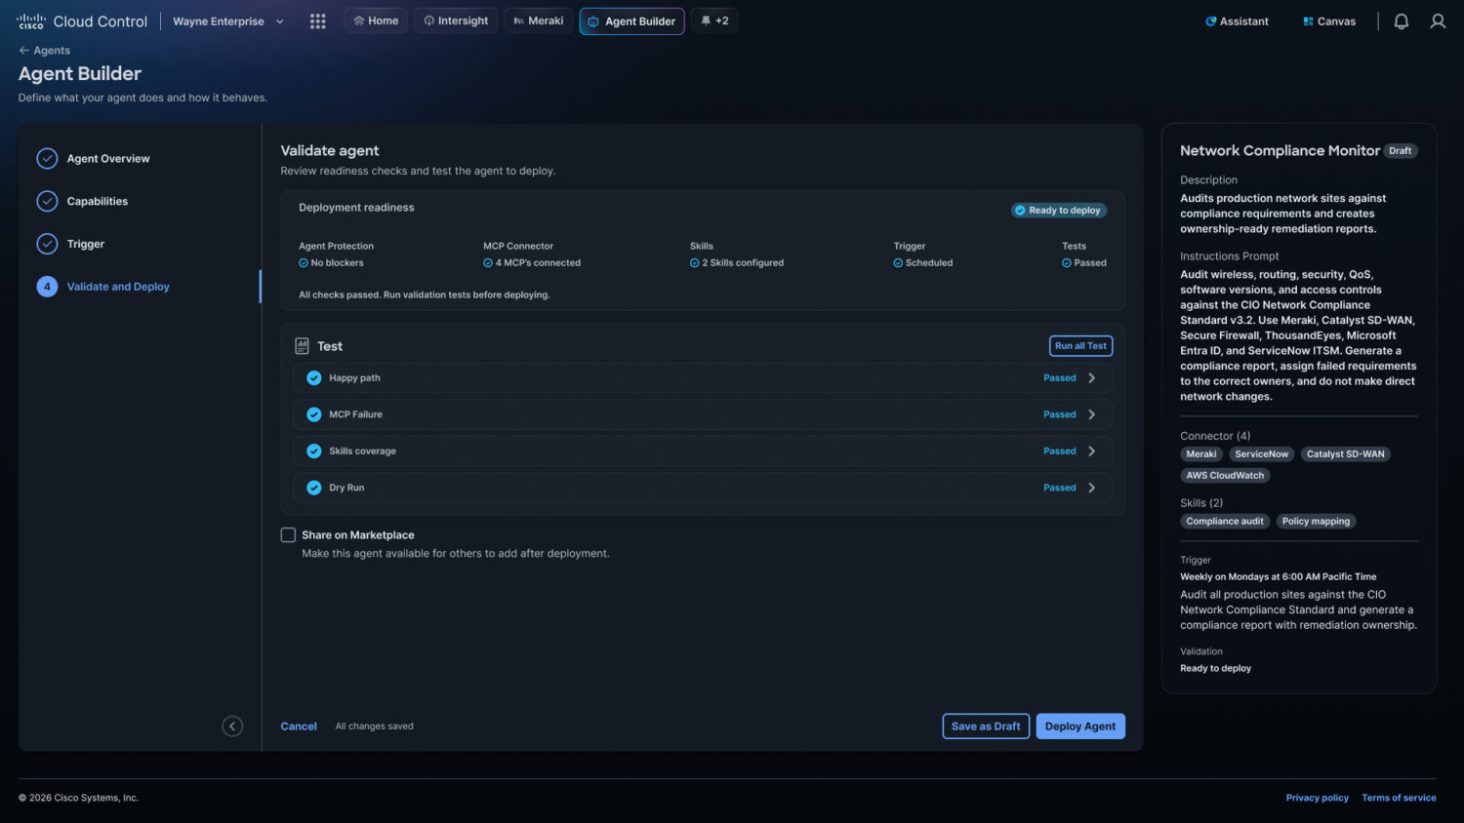
Task: Click the Skills coverage check icon
Action: pyautogui.click(x=314, y=451)
